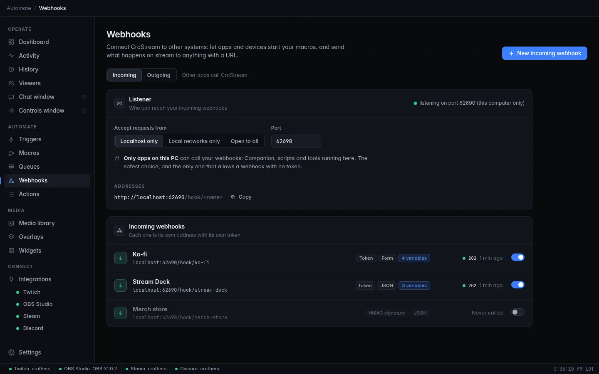Click the Triggers lightning icon
This screenshot has height=374, width=599.
click(x=11, y=139)
